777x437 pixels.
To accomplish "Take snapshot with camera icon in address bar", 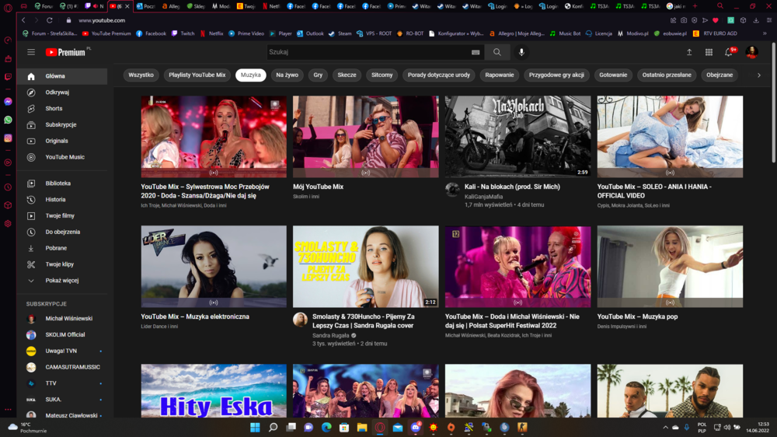I will point(684,20).
